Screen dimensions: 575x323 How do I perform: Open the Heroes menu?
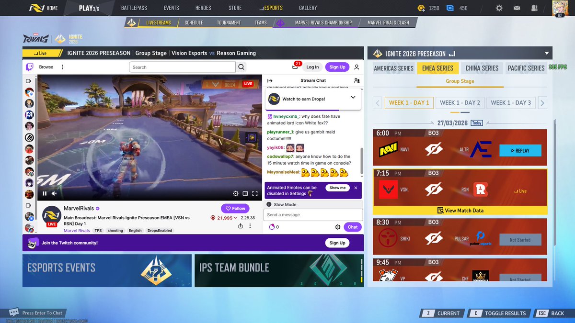click(x=203, y=8)
